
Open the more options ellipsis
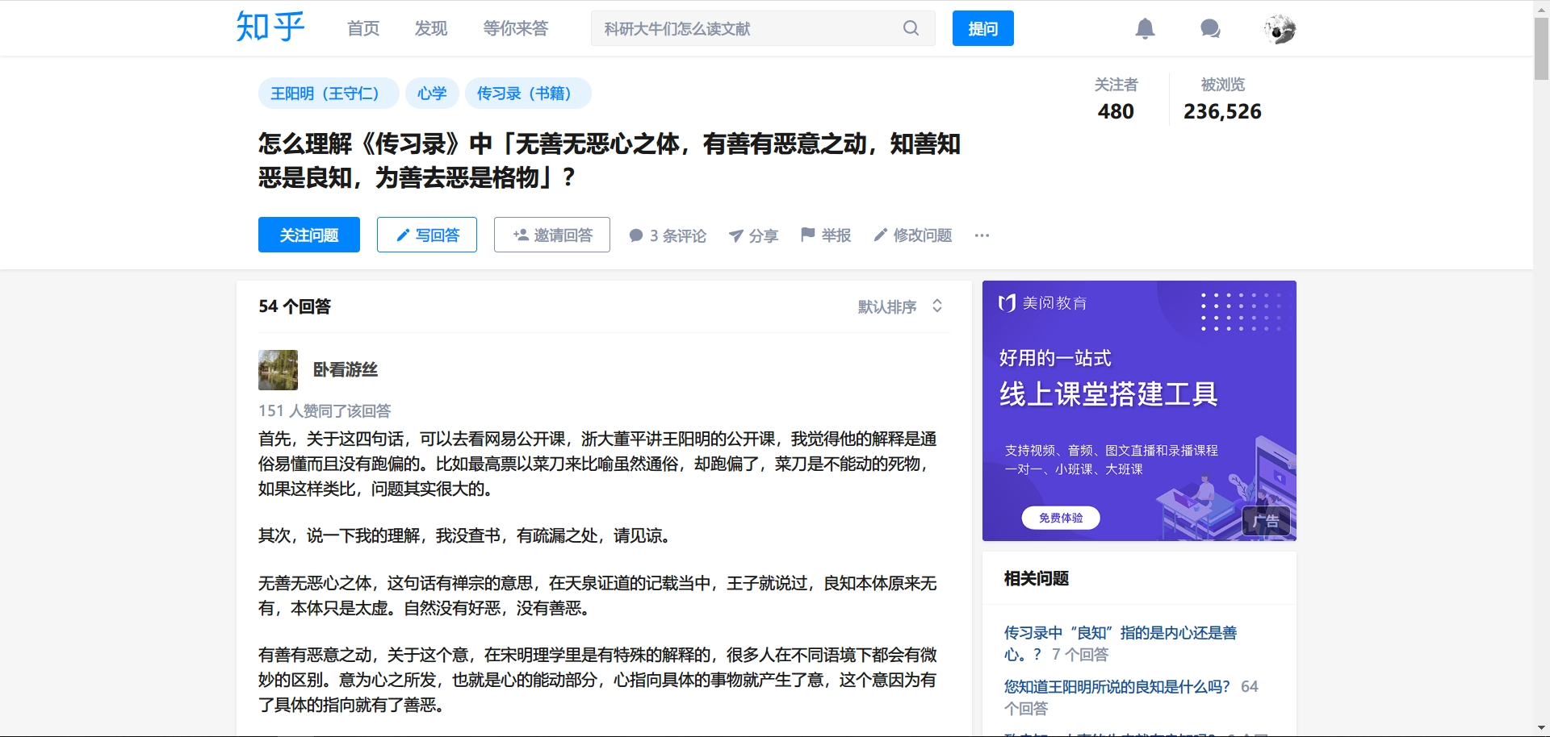coord(982,235)
